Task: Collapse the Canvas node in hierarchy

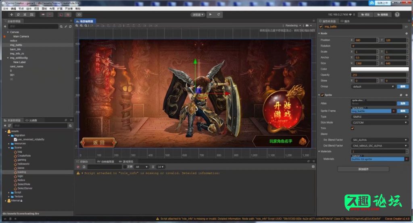Action: coord(8,32)
